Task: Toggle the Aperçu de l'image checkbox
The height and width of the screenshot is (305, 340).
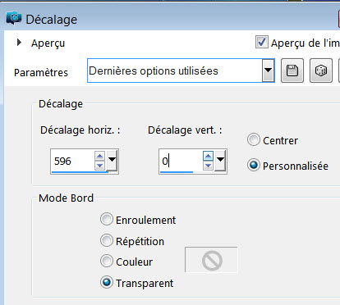Action: coord(262,42)
